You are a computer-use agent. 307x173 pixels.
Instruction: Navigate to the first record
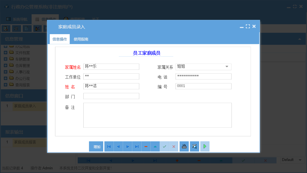coord(109,146)
